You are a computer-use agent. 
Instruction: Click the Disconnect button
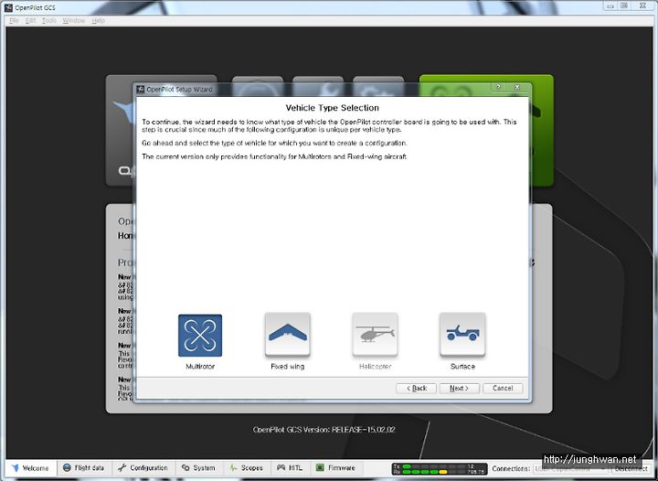tap(631, 468)
